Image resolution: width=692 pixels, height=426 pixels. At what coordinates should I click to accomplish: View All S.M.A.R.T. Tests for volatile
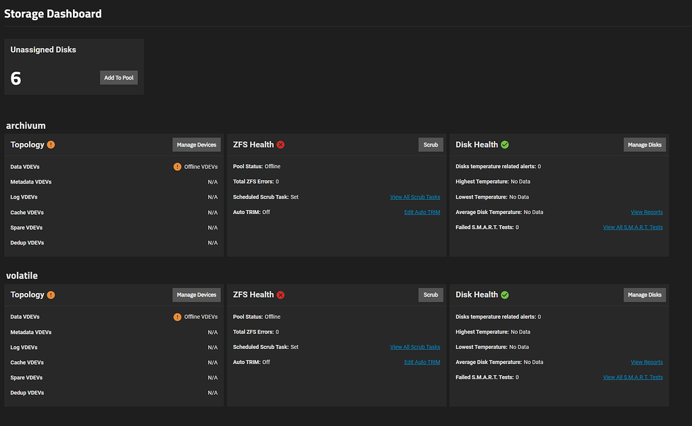coord(633,377)
